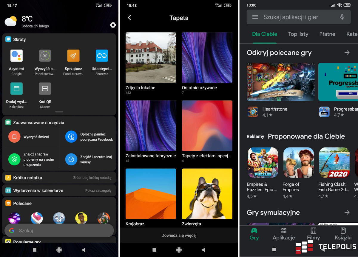
Task: Open the Kod QR scanner shortcut
Action: (x=45, y=89)
